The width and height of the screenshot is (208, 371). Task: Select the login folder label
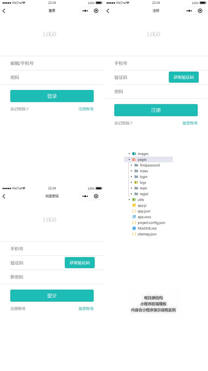[144, 177]
